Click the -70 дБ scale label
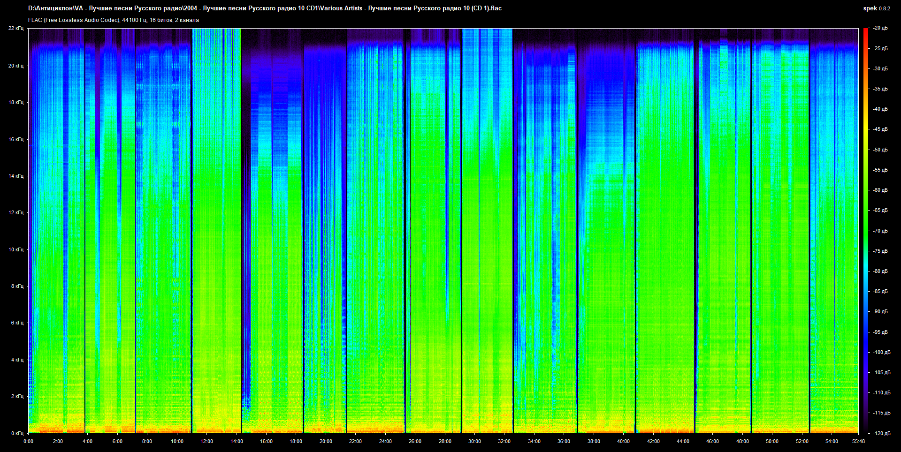Screen dimensions: 901x452 click(x=880, y=231)
